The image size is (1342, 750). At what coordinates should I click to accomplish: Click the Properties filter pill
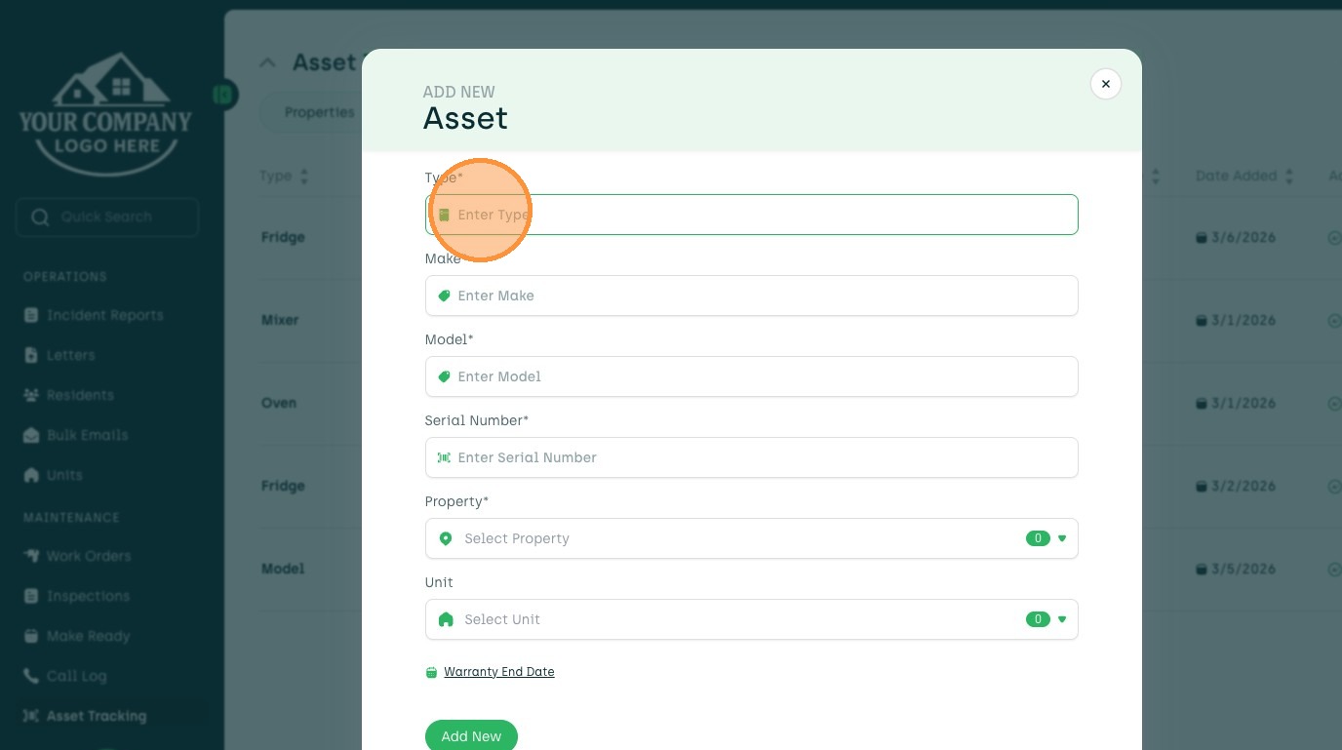click(319, 113)
